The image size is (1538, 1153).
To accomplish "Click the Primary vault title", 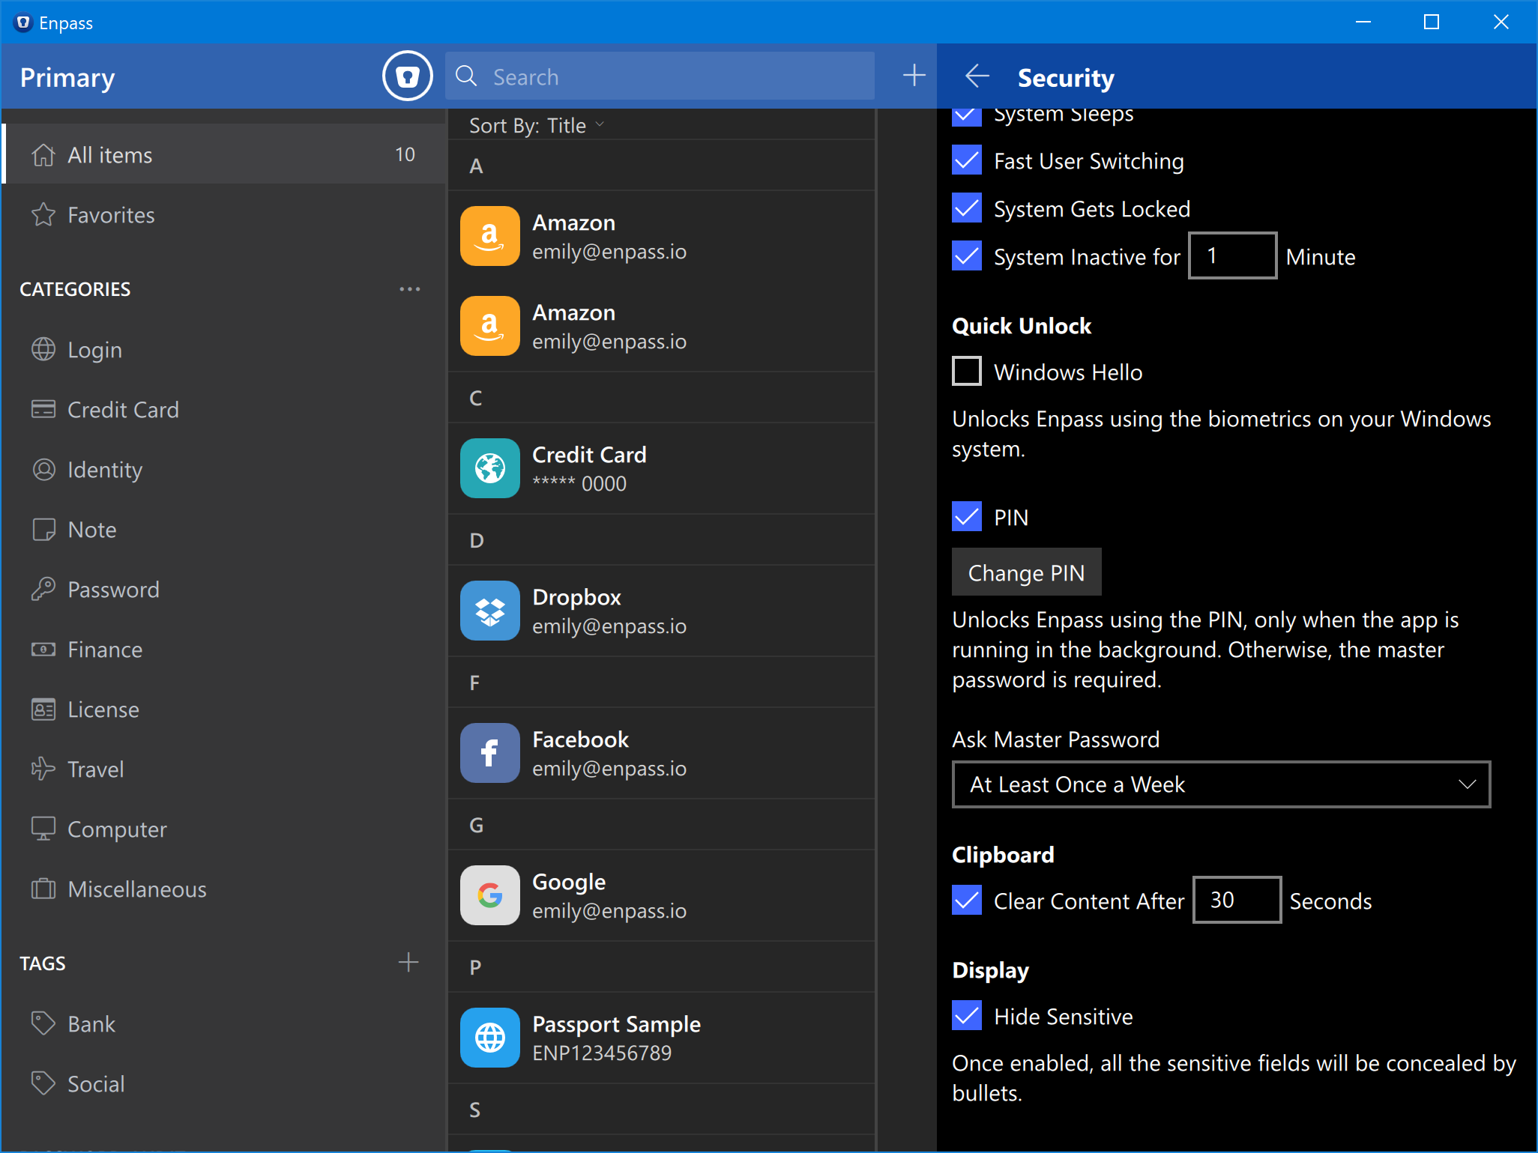I will 67,77.
